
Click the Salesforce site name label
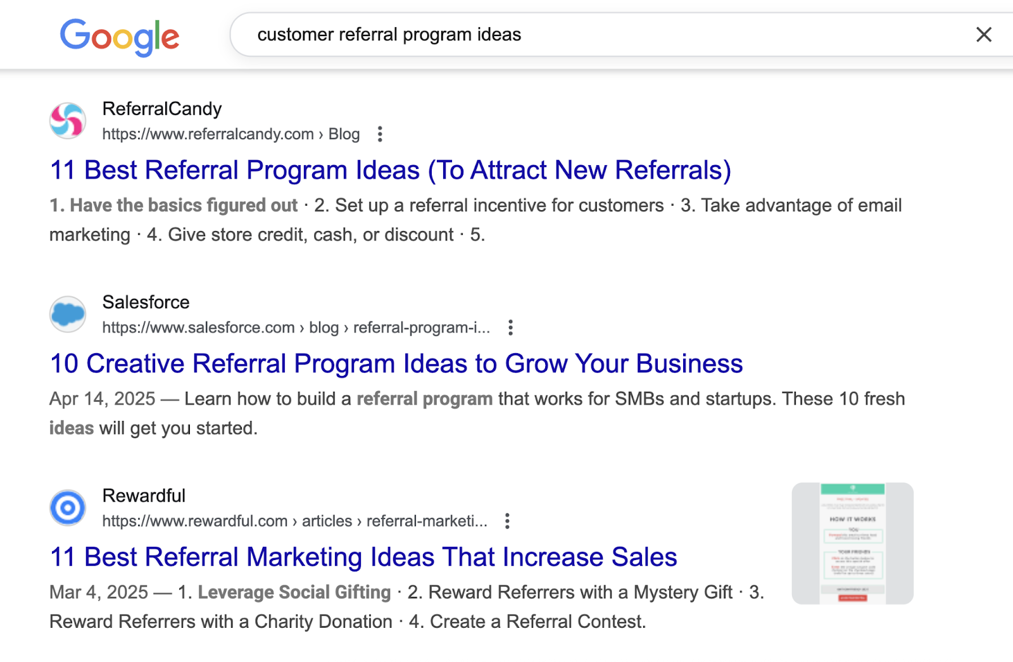coord(146,303)
